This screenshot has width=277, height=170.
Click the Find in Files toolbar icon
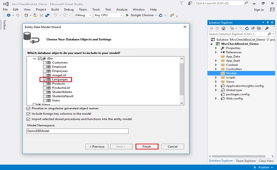[172, 15]
